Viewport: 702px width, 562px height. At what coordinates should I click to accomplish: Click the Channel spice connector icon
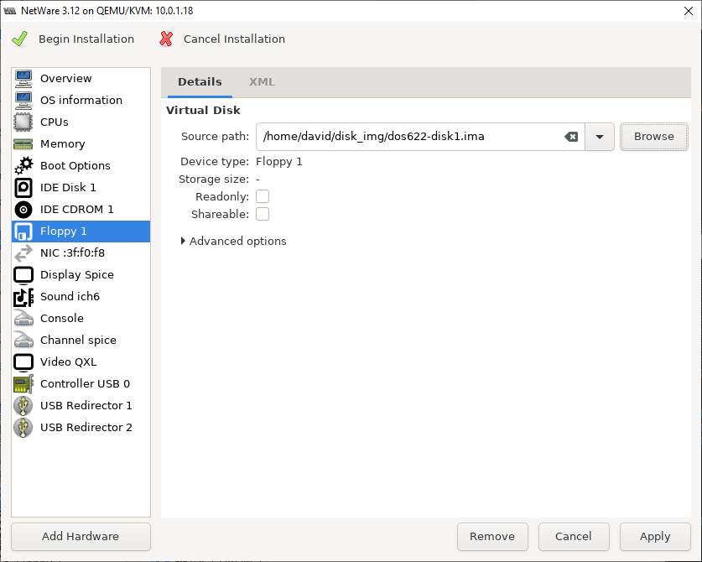click(x=23, y=341)
